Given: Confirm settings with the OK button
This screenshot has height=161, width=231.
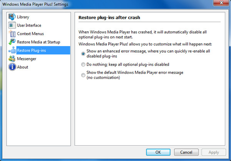Looking at the screenshot, I should (158, 152).
